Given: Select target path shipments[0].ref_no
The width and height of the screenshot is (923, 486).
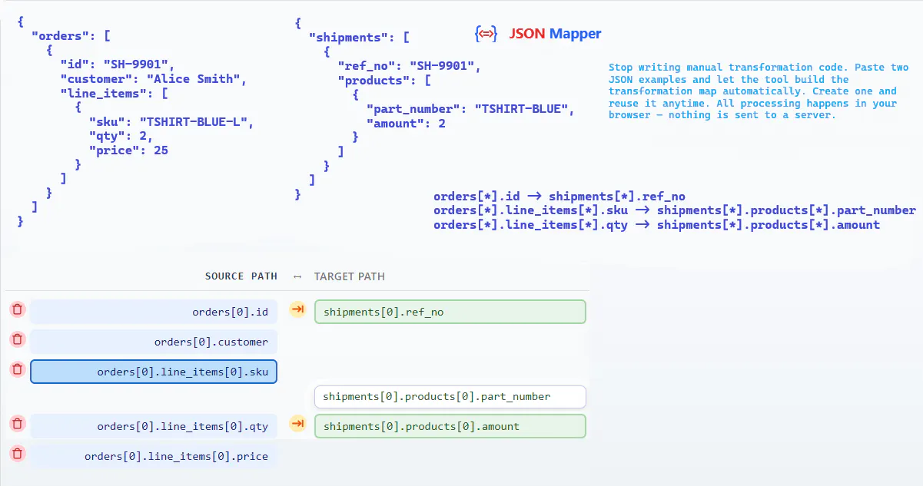Looking at the screenshot, I should coord(450,312).
